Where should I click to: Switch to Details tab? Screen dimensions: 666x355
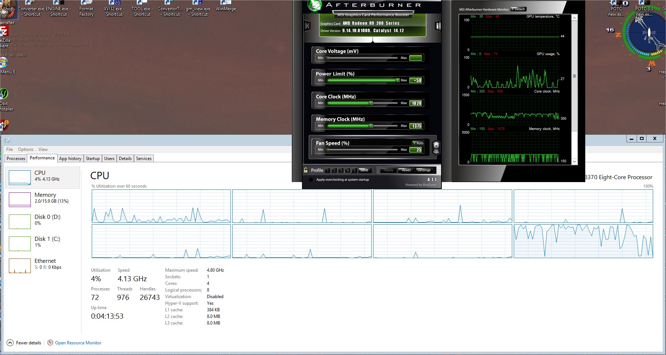click(125, 159)
